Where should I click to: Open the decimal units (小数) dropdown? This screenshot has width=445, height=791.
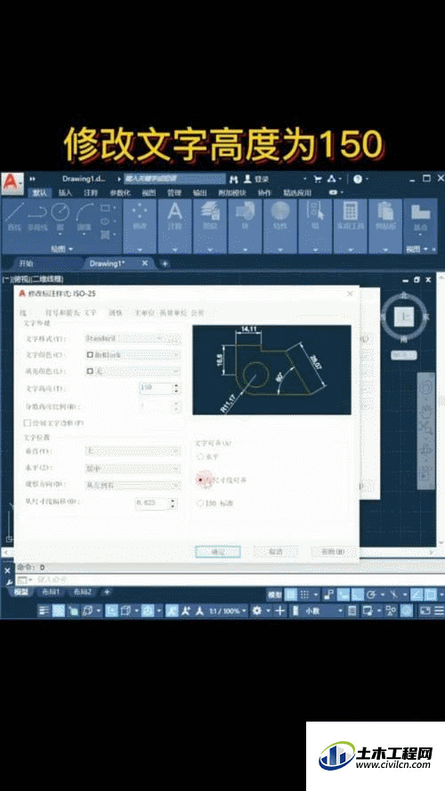point(323,611)
